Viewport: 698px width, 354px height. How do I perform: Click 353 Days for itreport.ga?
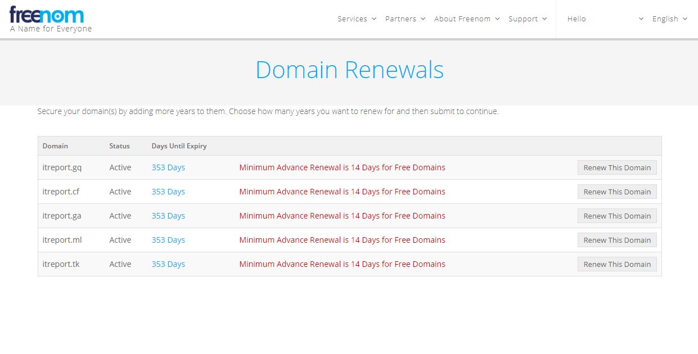(x=168, y=216)
